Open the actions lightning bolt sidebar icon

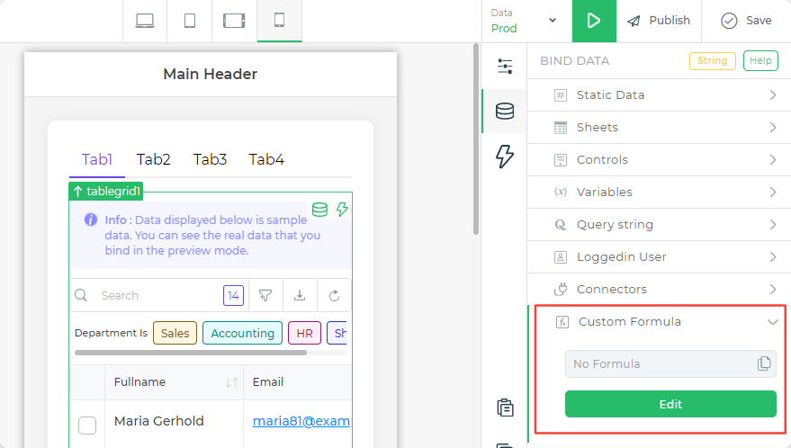coord(505,157)
